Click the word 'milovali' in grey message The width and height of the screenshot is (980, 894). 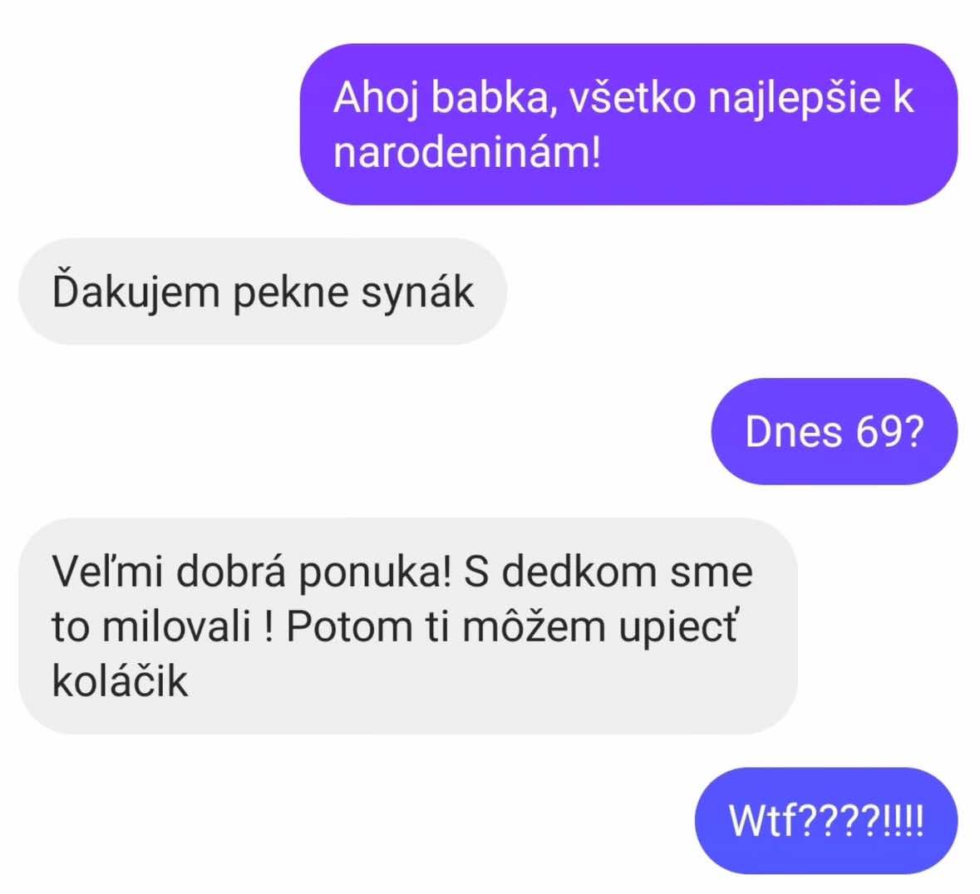(x=176, y=626)
